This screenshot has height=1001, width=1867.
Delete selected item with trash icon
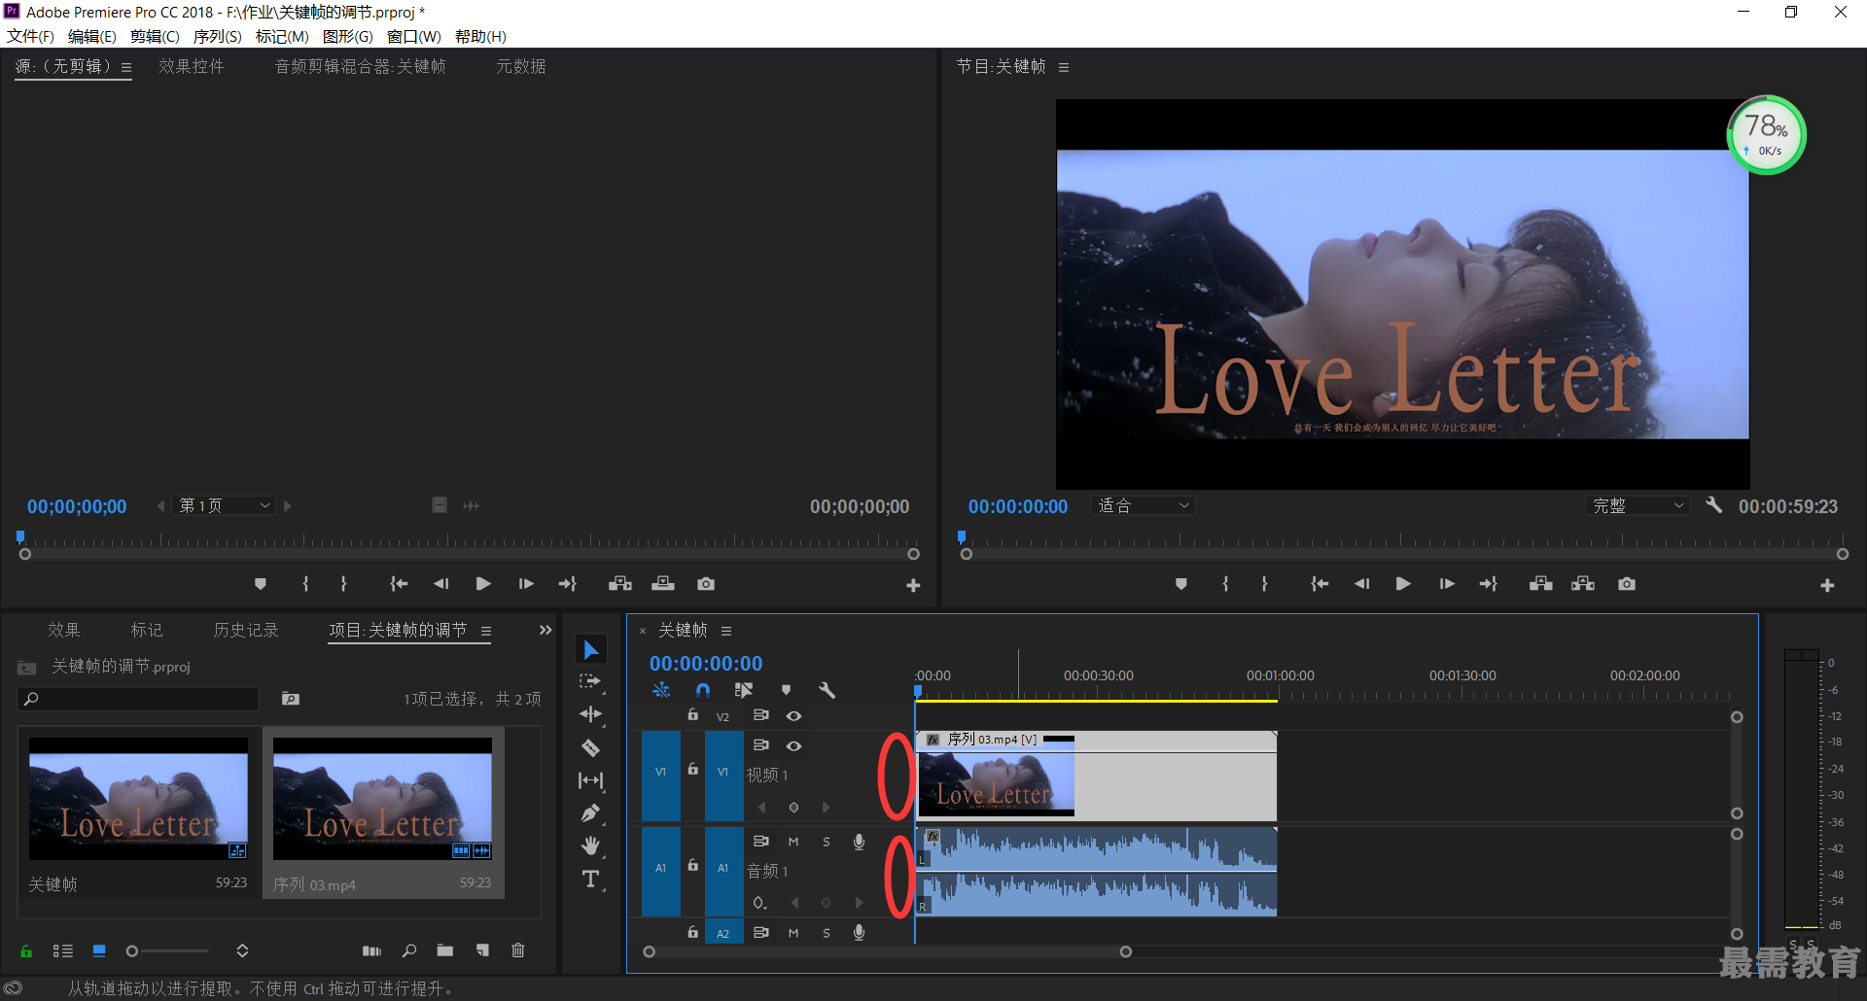[518, 950]
